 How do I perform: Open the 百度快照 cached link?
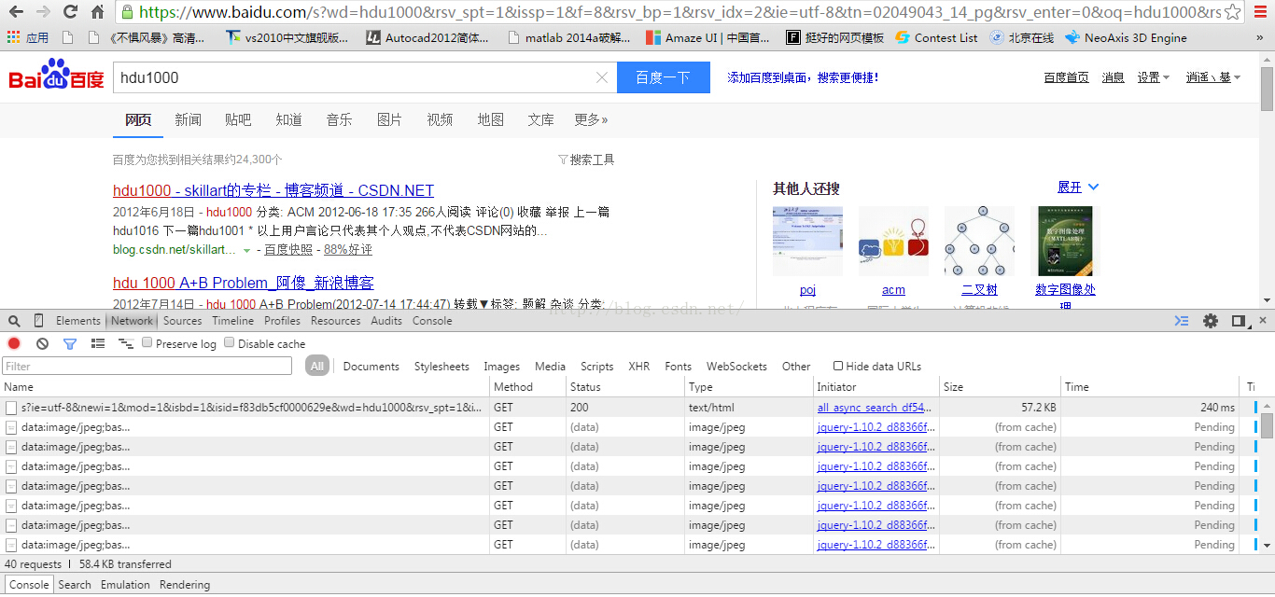[288, 250]
